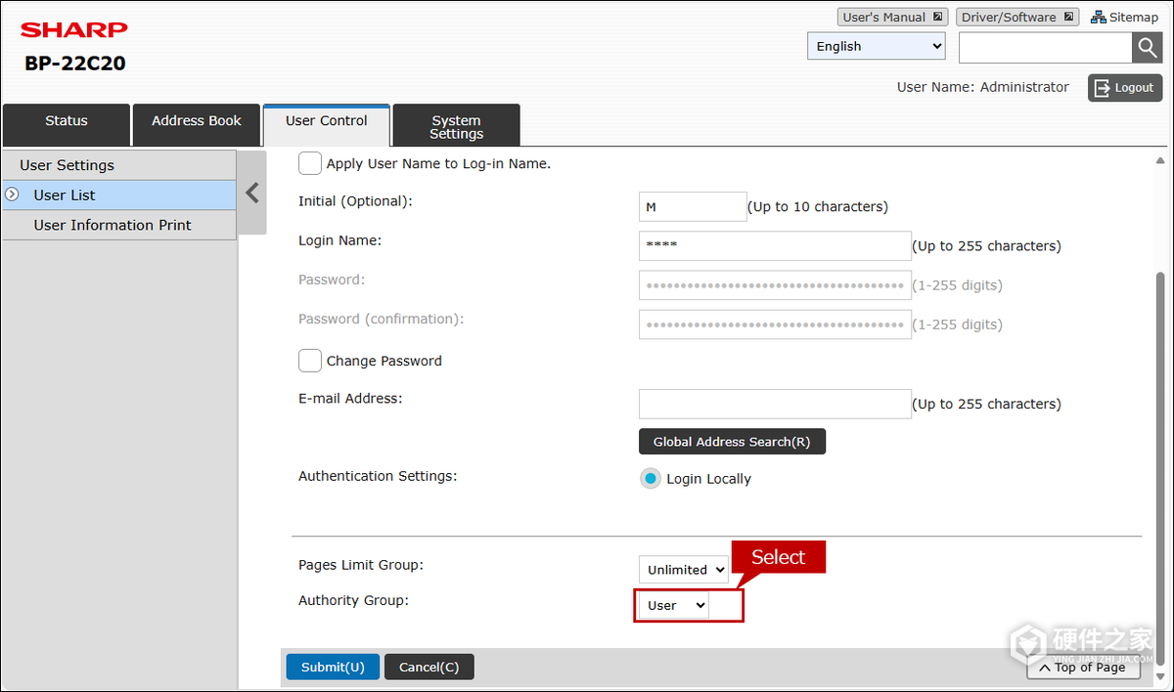Click the search text box
Image resolution: width=1174 pixels, height=692 pixels.
pyautogui.click(x=1046, y=47)
